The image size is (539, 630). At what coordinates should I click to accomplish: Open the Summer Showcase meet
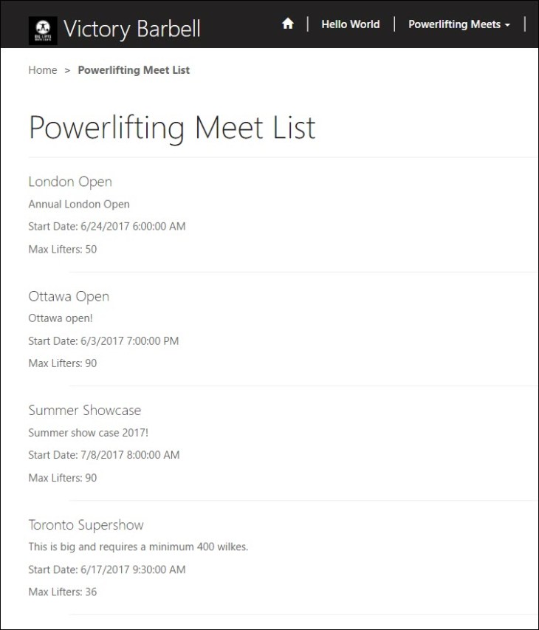(85, 410)
